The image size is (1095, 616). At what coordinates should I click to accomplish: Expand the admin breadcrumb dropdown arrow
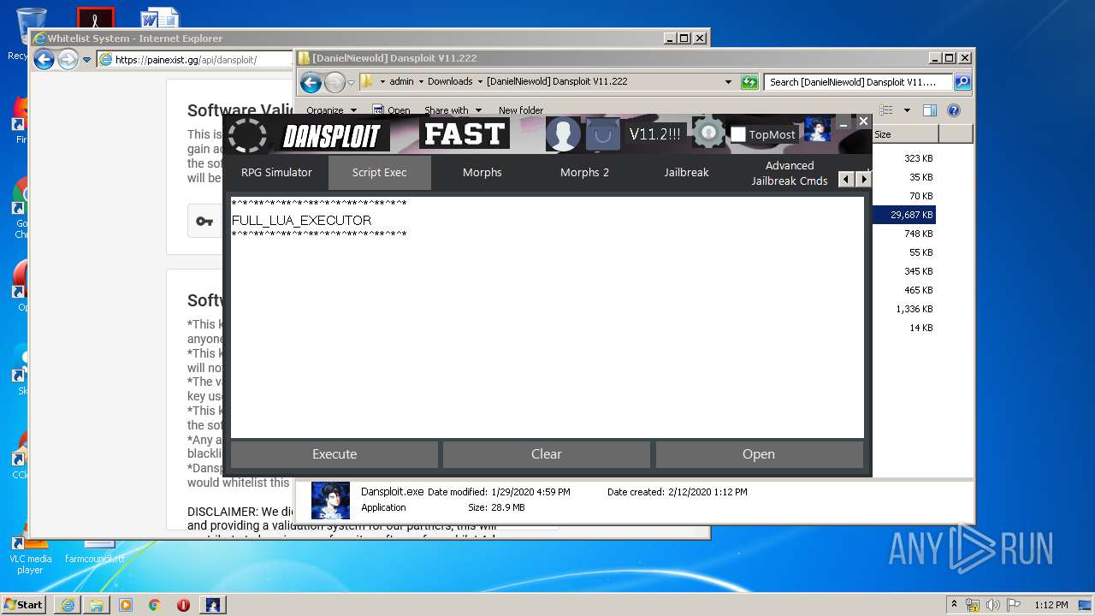point(420,82)
